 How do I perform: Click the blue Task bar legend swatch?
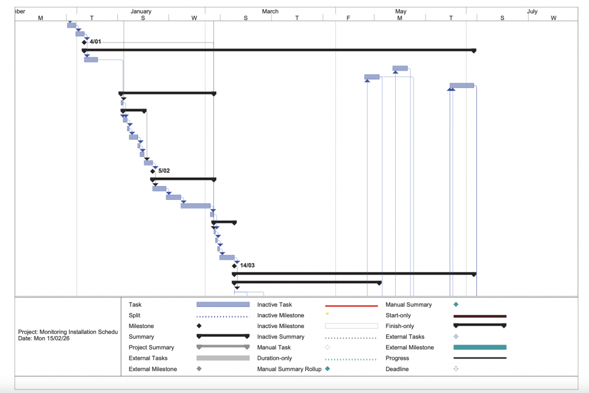(223, 305)
